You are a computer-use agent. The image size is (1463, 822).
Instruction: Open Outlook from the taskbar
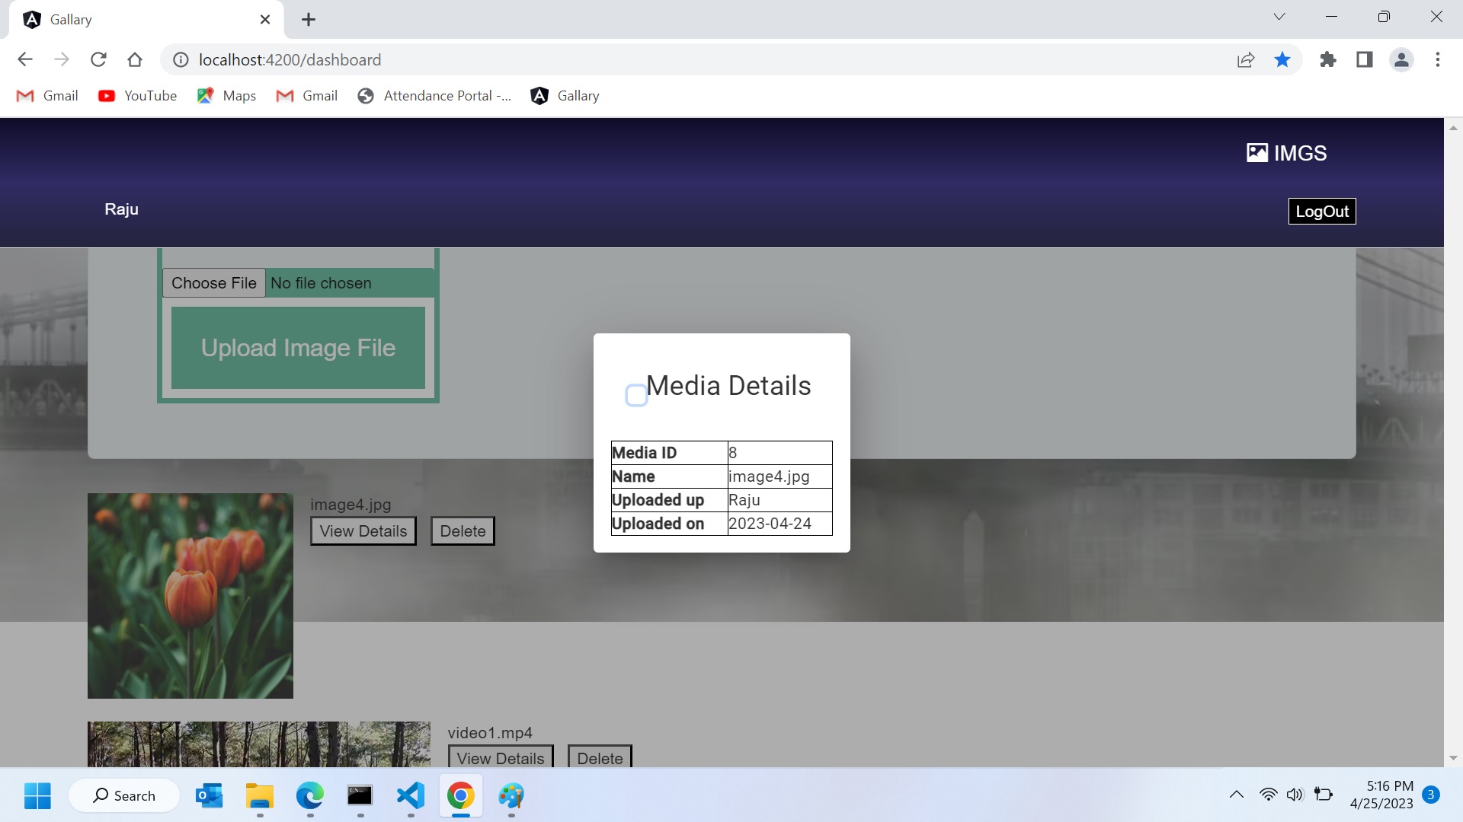point(209,796)
